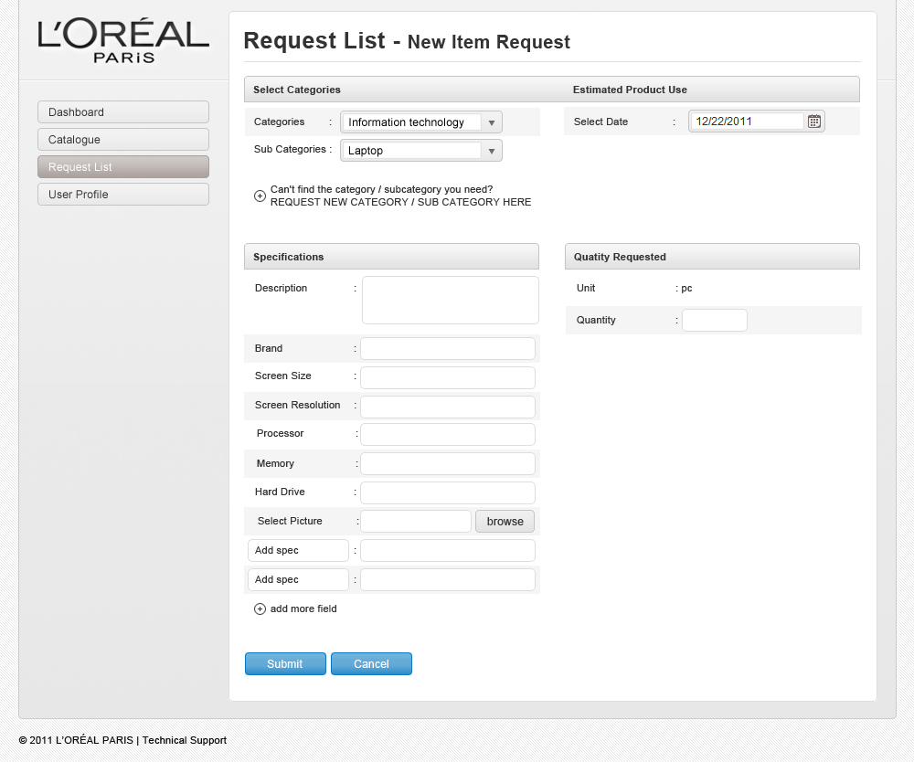The height and width of the screenshot is (762, 914).
Task: Submit the new item request
Action: coord(285,664)
